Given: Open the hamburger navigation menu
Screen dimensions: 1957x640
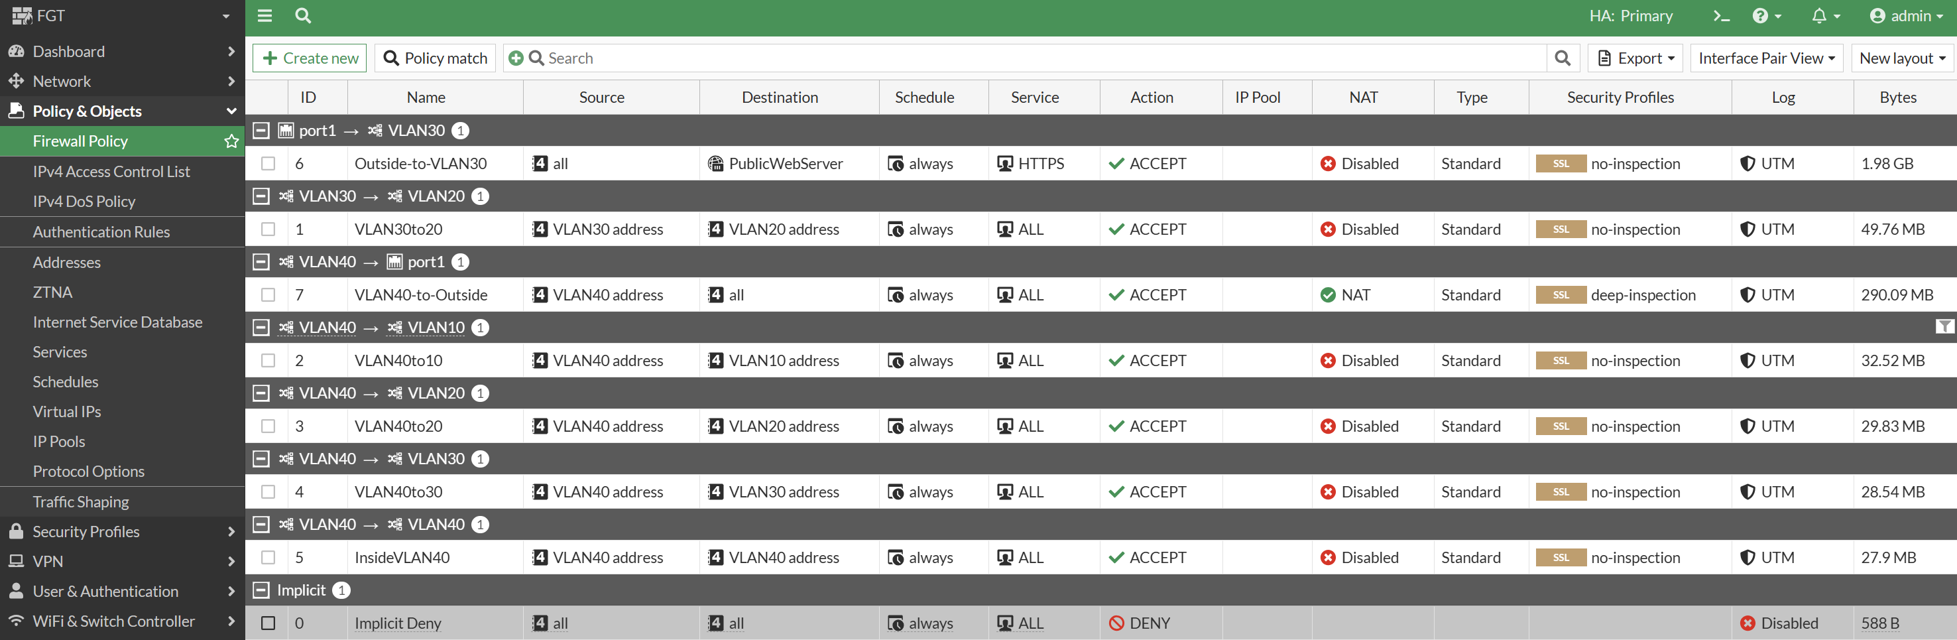Looking at the screenshot, I should tap(265, 15).
